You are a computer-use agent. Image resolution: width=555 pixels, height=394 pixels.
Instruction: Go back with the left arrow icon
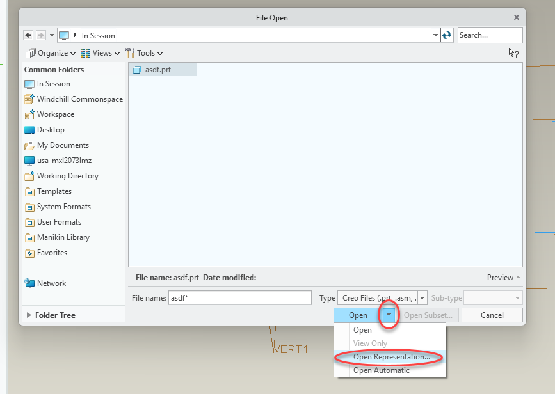tap(28, 35)
